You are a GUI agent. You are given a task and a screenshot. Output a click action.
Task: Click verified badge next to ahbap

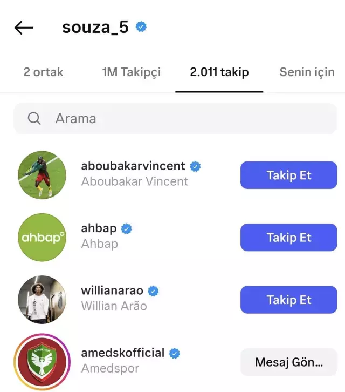coord(126,229)
